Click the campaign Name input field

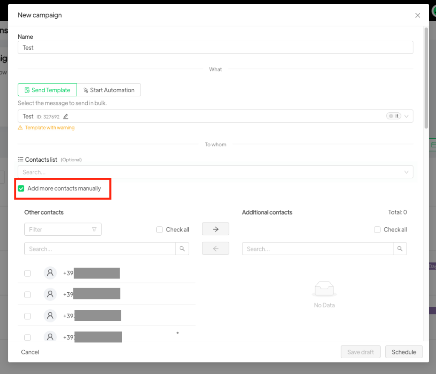point(215,48)
